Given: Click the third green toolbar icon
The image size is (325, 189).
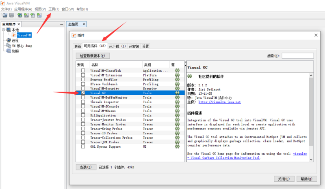Looking at the screenshot, I should point(33,15).
